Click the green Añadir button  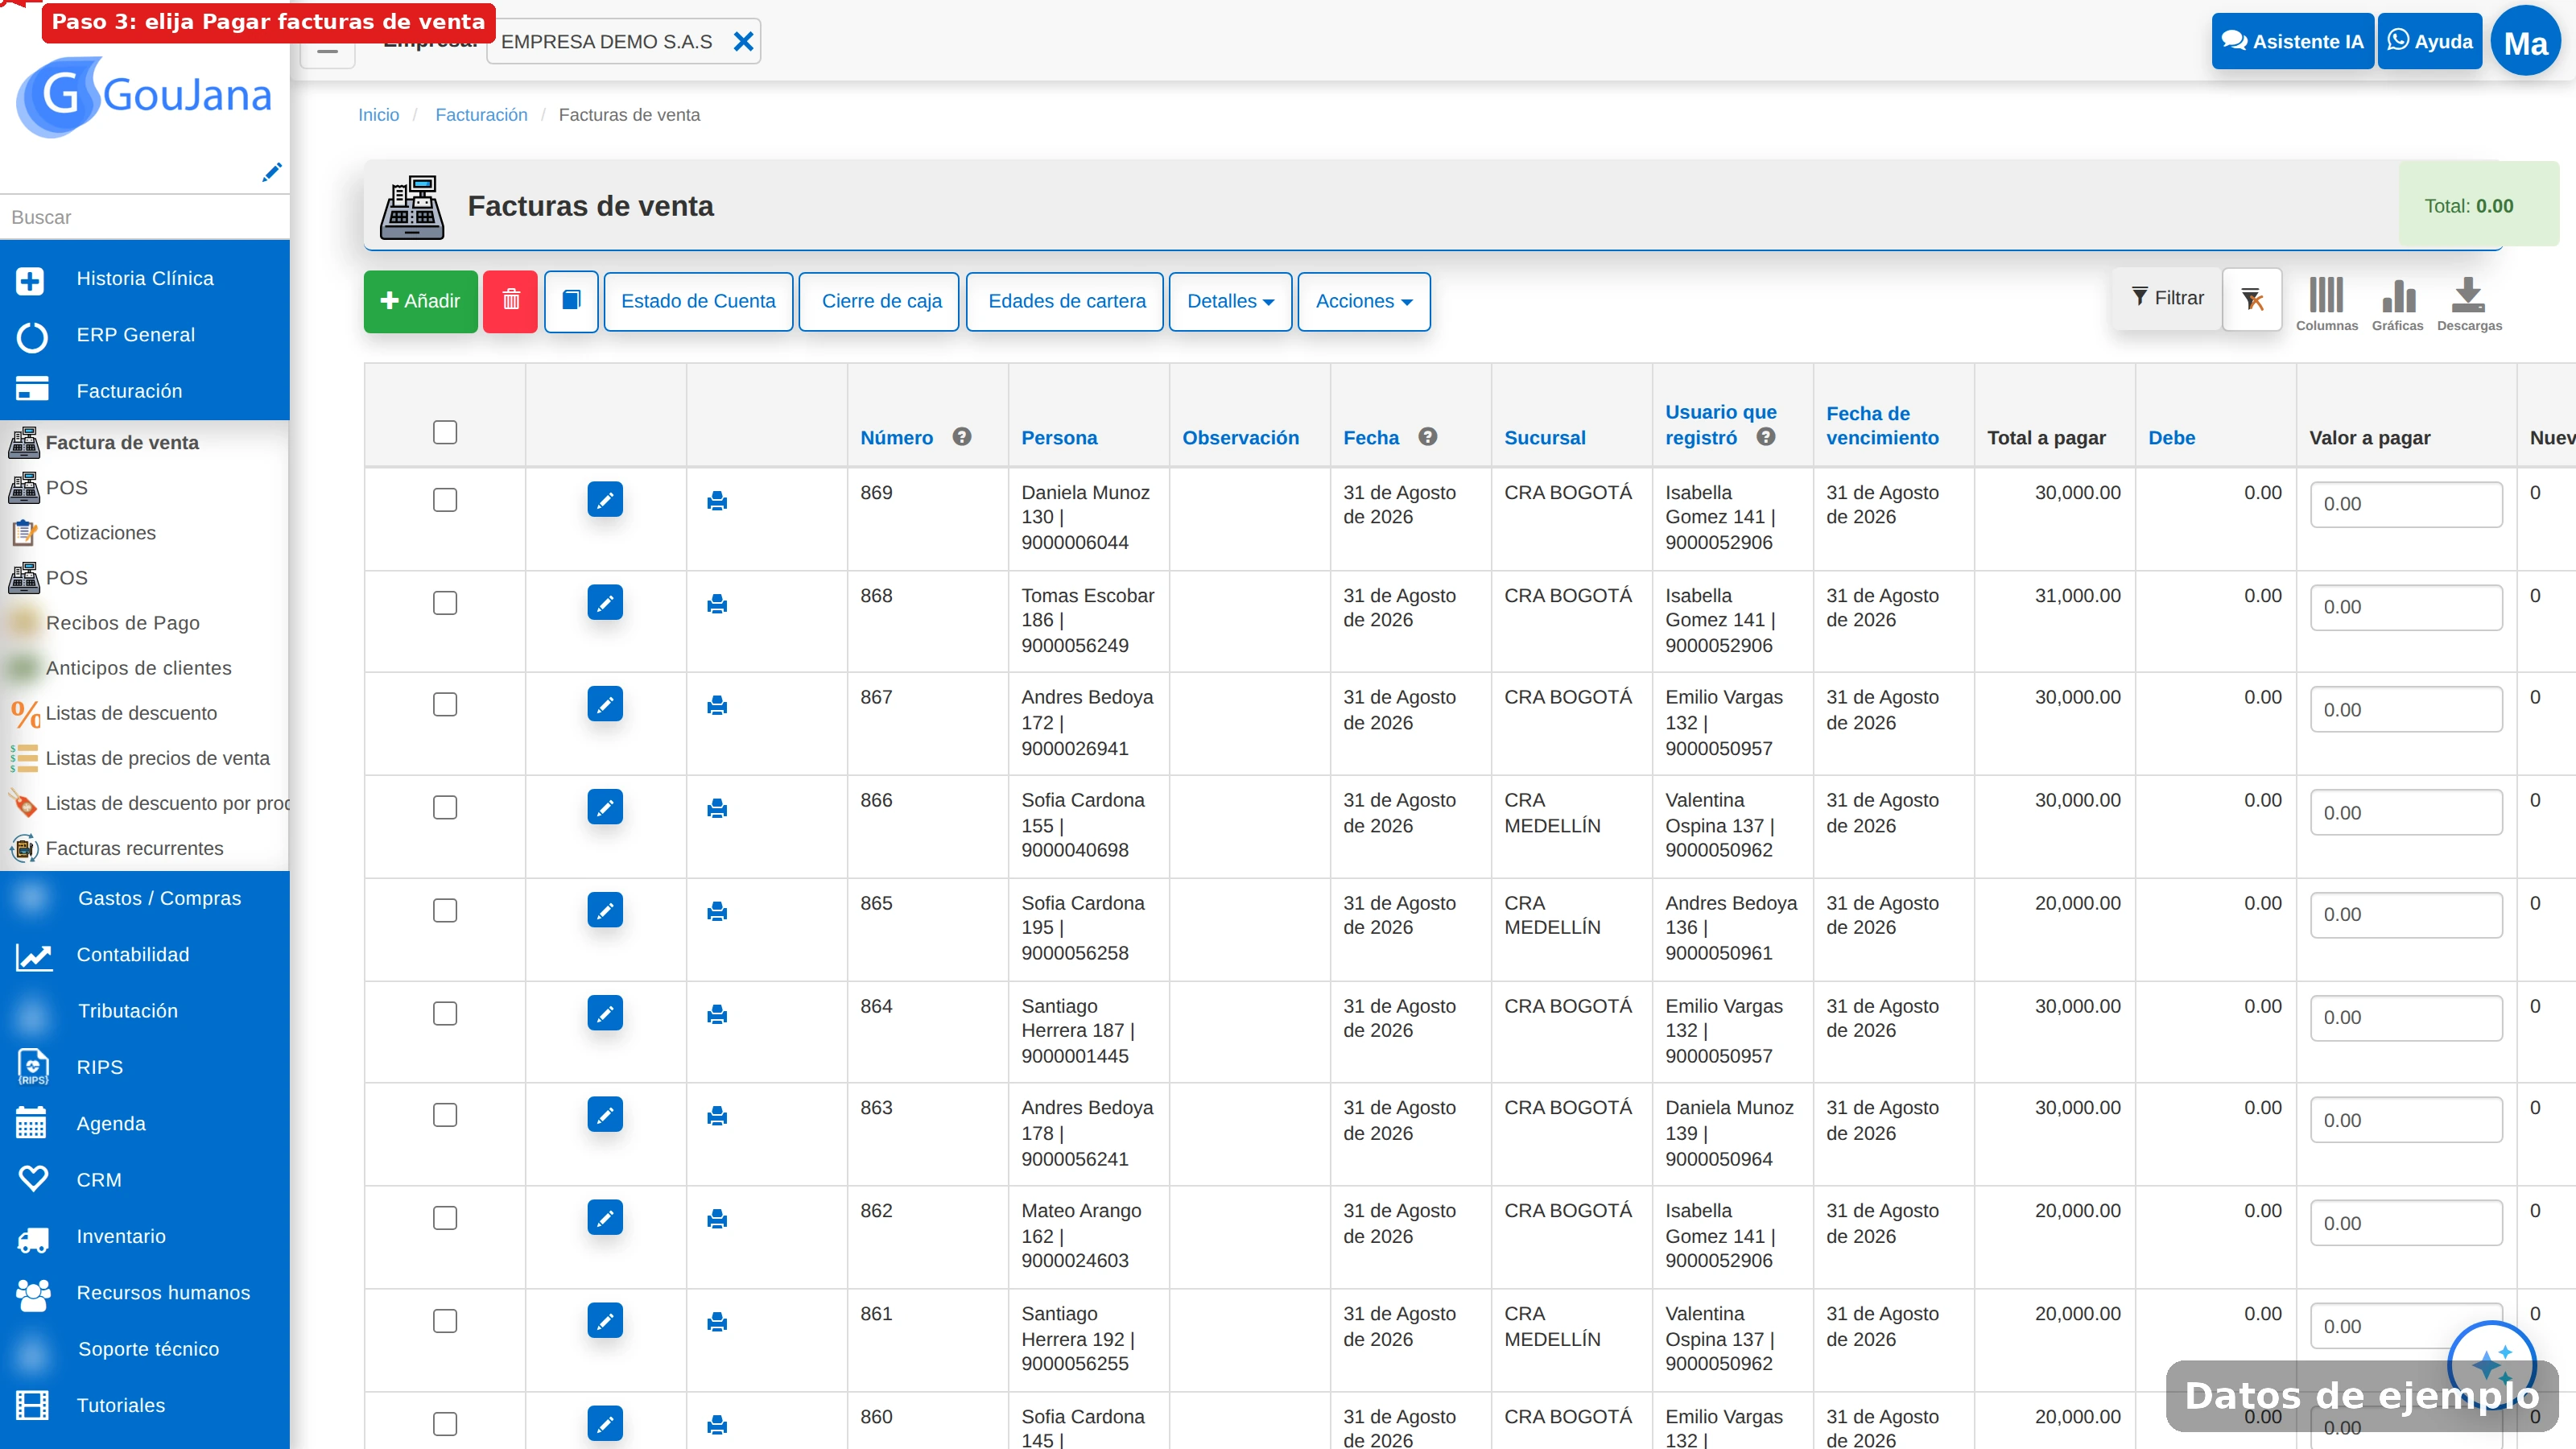(x=420, y=301)
